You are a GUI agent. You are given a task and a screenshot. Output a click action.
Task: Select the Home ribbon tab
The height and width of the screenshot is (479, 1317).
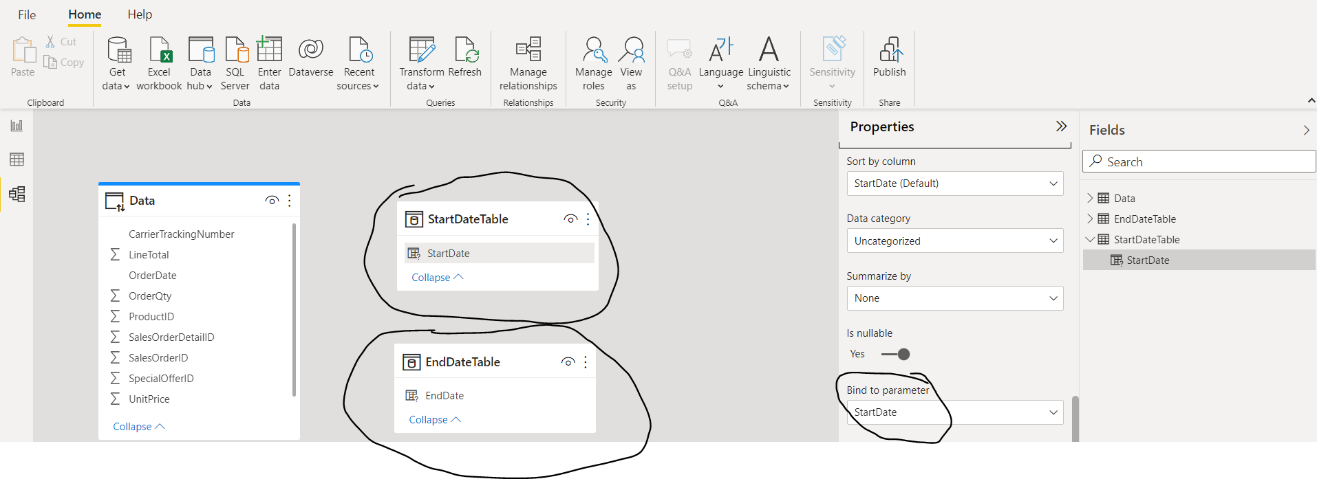(85, 14)
